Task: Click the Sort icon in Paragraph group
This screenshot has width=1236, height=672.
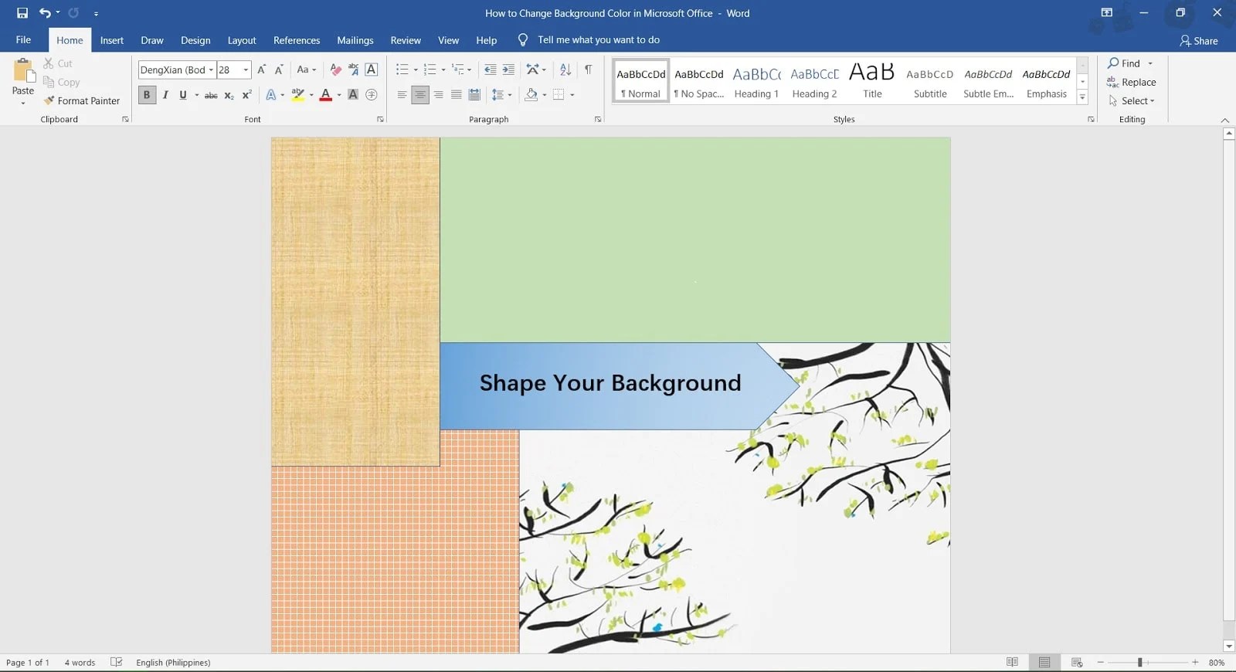Action: (565, 70)
